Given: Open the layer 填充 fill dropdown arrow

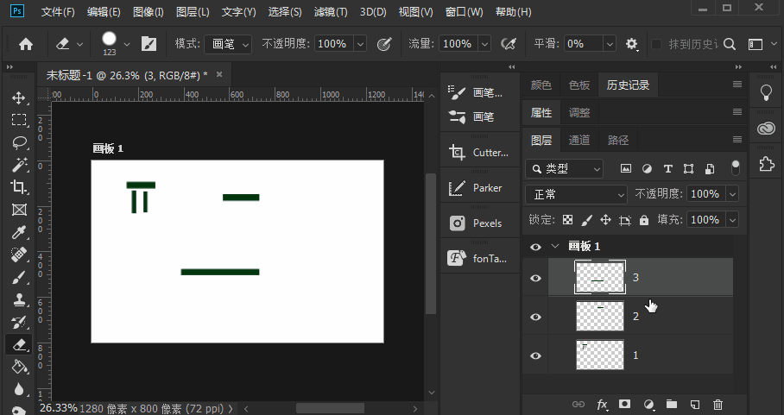Looking at the screenshot, I should (732, 220).
